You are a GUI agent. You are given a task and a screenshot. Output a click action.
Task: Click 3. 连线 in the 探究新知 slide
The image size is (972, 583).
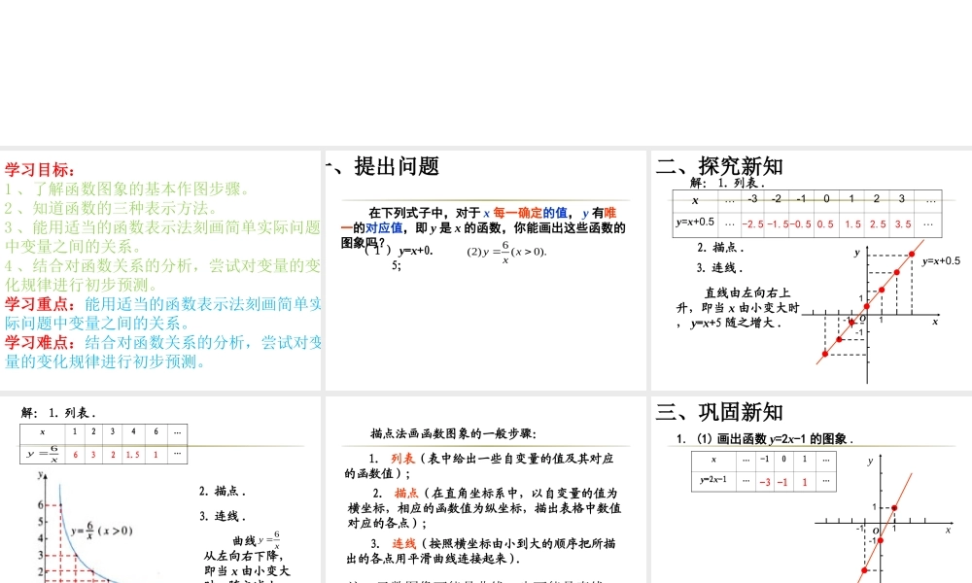pos(719,268)
